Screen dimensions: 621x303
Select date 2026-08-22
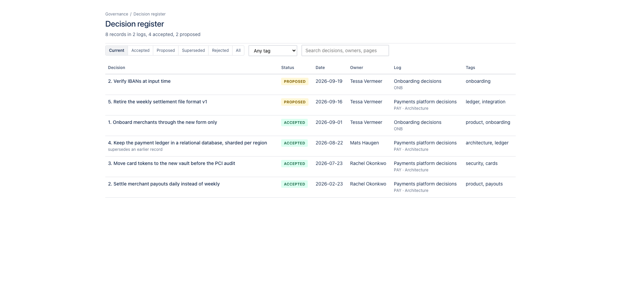point(329,143)
